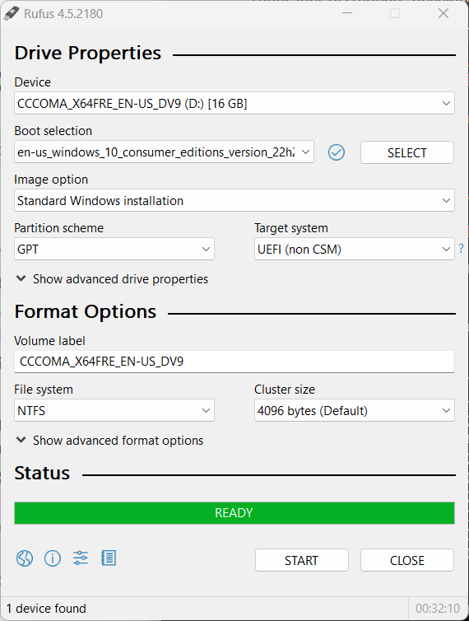The height and width of the screenshot is (621, 469).
Task: Click the target system help question mark
Action: (x=461, y=249)
